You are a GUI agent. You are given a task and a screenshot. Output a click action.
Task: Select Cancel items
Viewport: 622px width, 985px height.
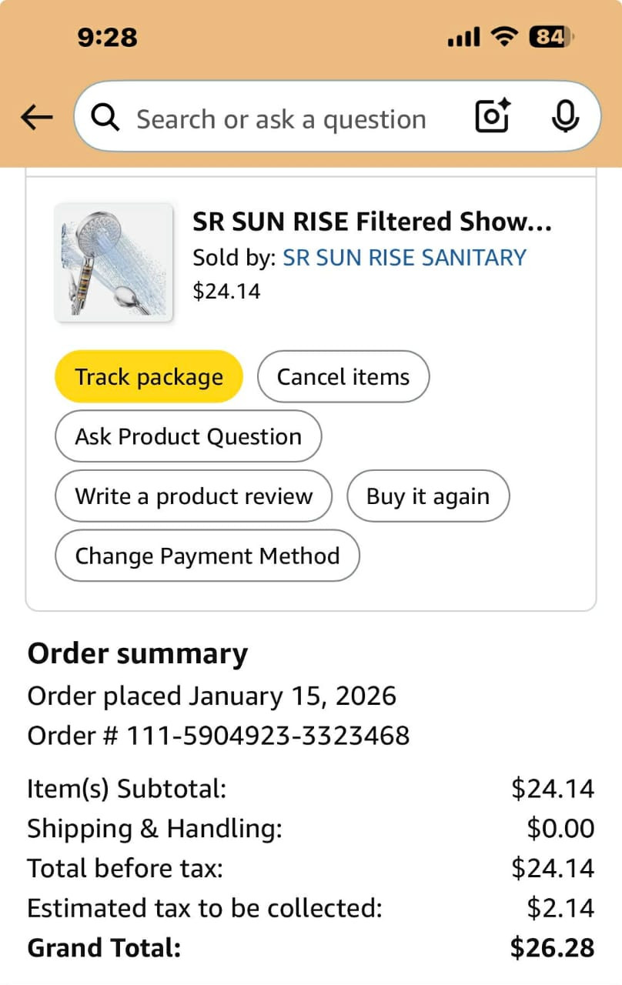[343, 377]
